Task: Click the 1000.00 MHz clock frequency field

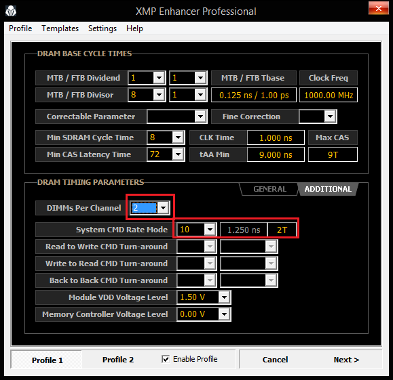Action: [329, 95]
